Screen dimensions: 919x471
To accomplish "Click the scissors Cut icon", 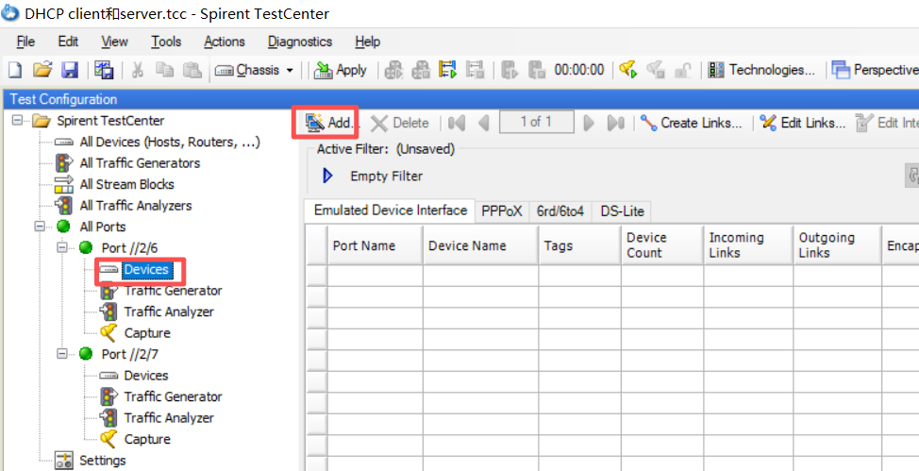I will point(138,71).
